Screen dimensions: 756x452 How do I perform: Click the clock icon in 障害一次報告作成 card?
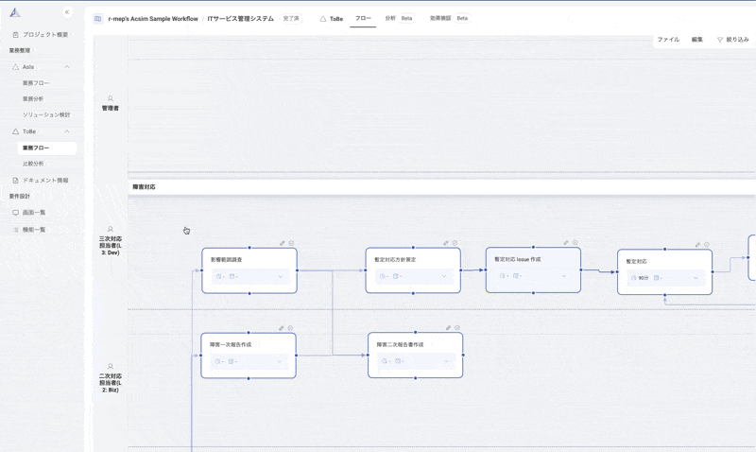217,361
